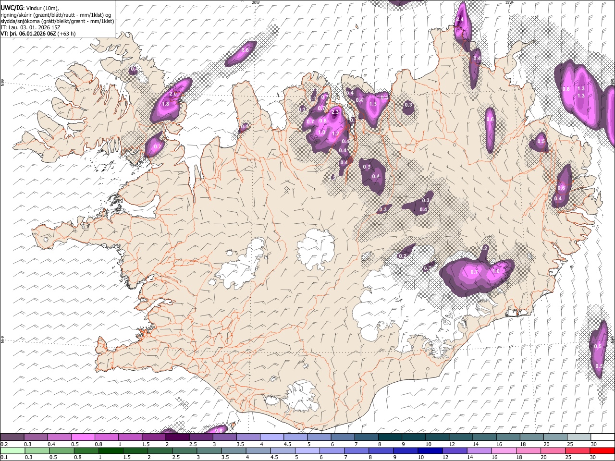Click the 'IT: Lau. 03. 01. 2026 15Z' line

tap(31, 27)
